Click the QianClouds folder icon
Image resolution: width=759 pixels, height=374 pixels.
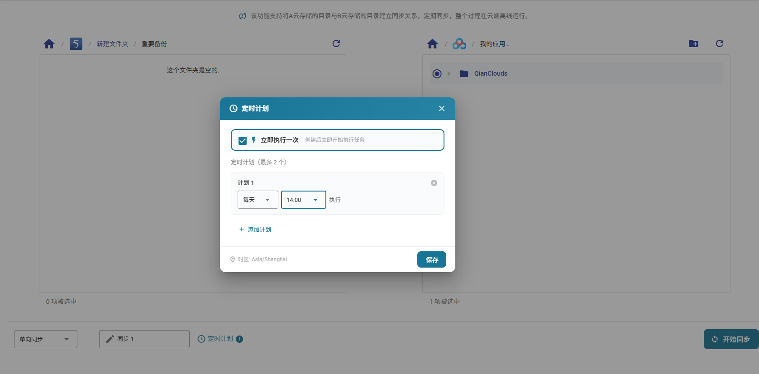coord(464,74)
